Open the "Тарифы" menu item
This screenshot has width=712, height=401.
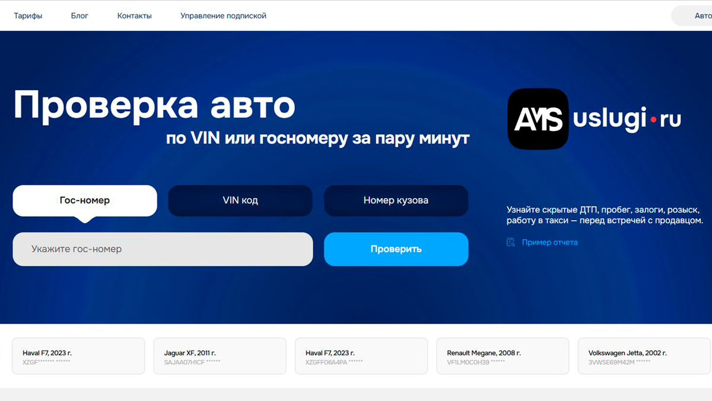click(28, 15)
